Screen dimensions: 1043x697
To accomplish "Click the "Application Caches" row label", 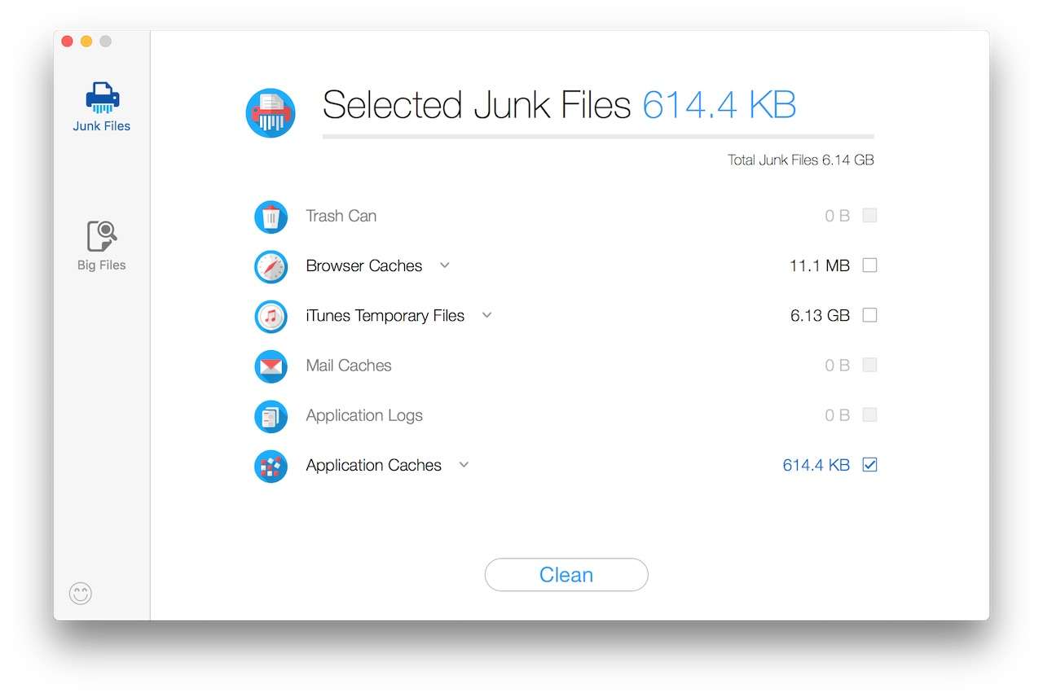I will (x=374, y=465).
